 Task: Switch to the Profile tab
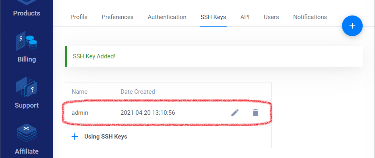coord(79,17)
